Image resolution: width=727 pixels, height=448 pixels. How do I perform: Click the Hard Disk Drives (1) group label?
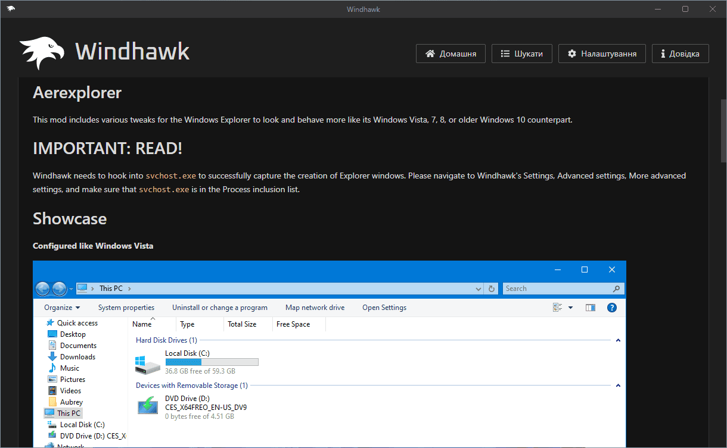(x=166, y=340)
